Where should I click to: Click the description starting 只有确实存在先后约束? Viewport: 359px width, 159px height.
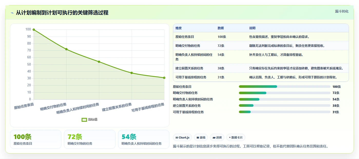pyautogui.click(x=296, y=68)
